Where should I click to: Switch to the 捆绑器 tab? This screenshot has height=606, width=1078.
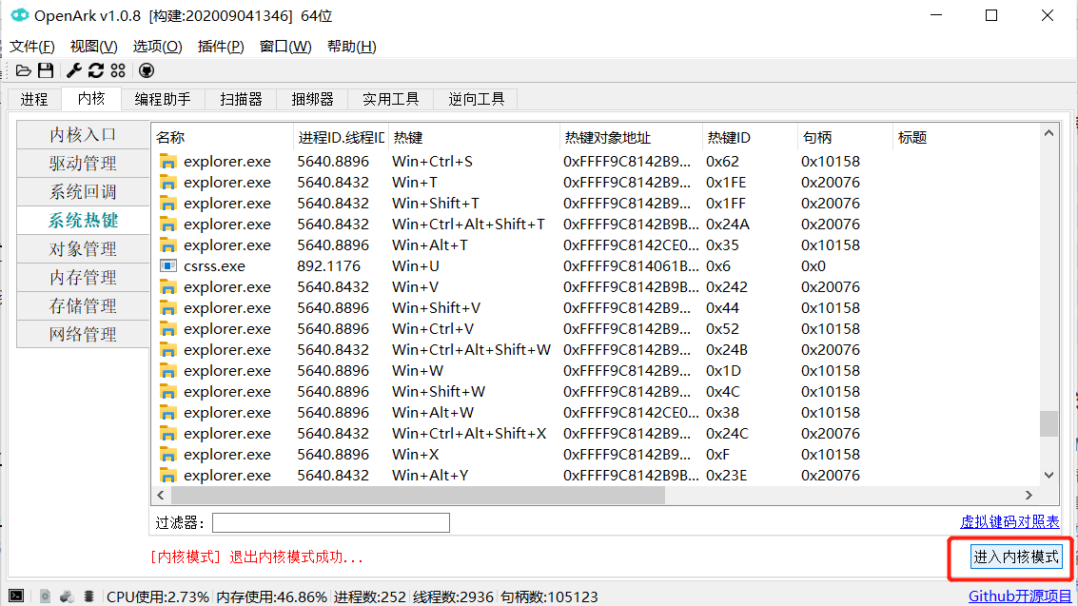coord(312,100)
